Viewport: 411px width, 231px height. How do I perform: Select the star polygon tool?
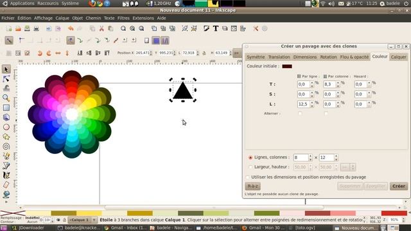tap(6, 137)
